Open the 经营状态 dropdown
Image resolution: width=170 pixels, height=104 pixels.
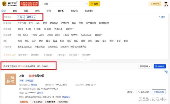[x=36, y=55]
